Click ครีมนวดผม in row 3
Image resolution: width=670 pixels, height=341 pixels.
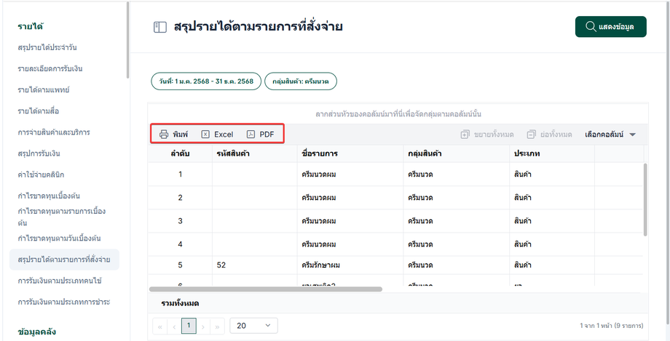[319, 221]
